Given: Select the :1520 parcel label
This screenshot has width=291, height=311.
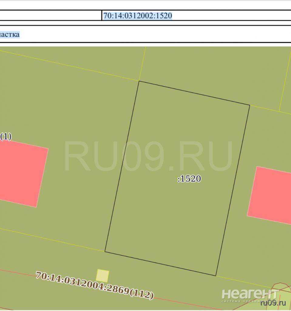Looking at the screenshot, I should click(189, 179).
